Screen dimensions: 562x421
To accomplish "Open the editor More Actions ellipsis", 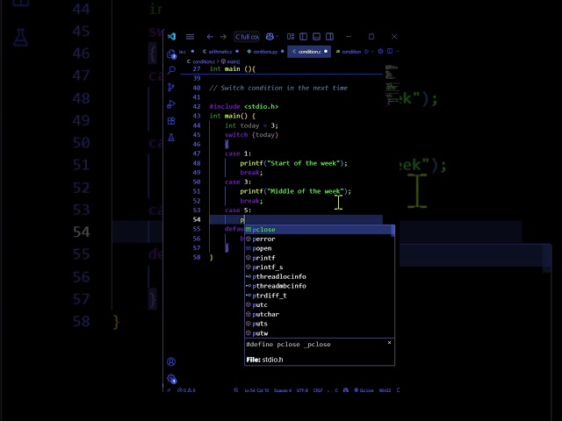I will [398, 51].
